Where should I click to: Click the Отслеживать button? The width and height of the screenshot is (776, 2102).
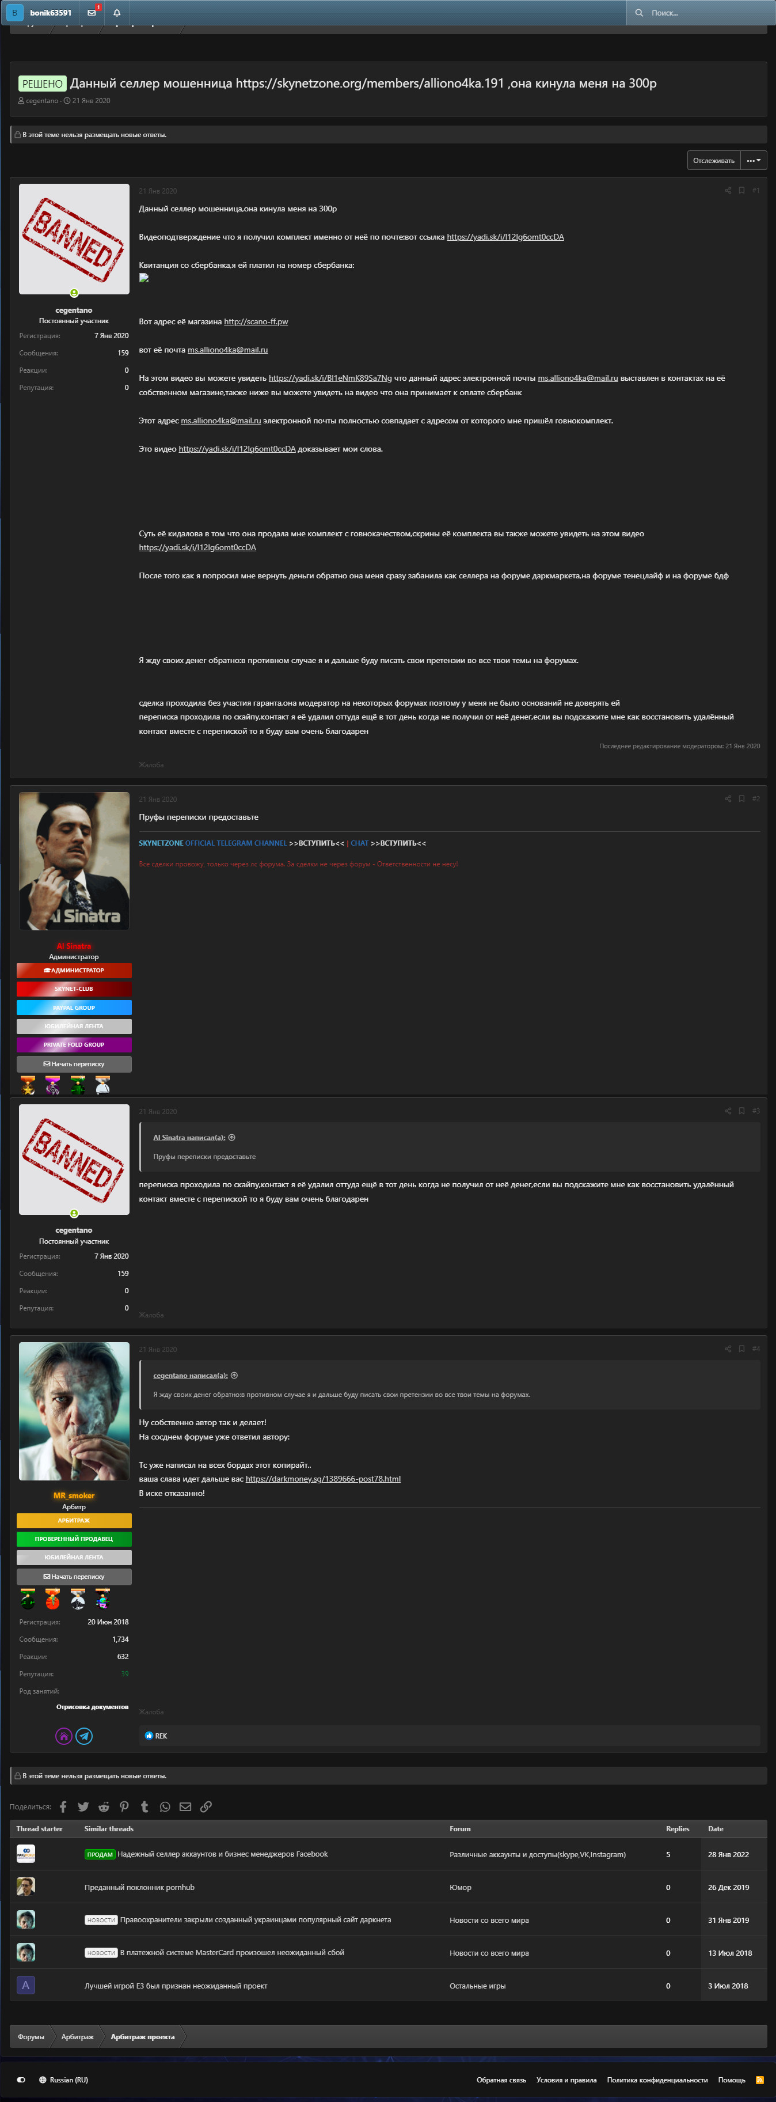(713, 161)
